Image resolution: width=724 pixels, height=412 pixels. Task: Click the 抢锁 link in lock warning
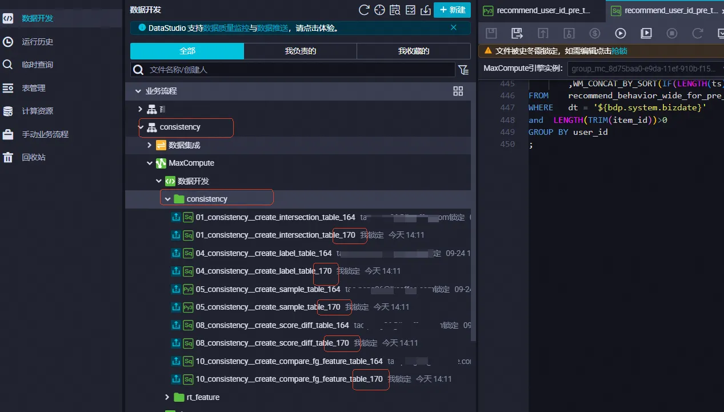point(619,51)
